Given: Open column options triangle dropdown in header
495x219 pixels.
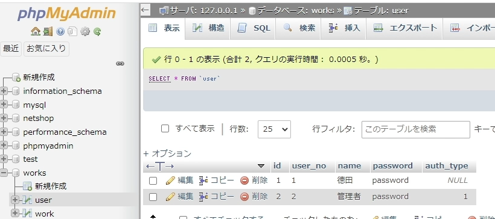Looking at the screenshot, I should 261,166.
